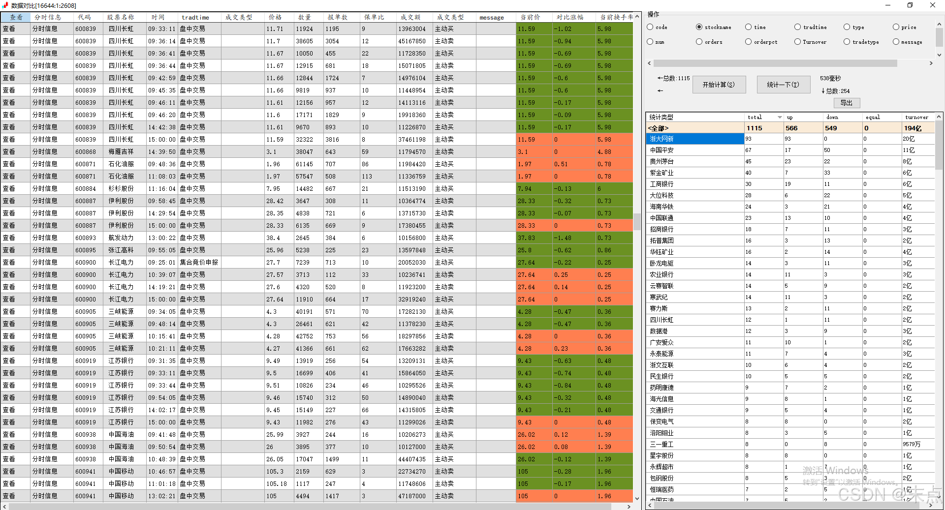
Task: Click the 集合竞价申报 cell for 长江电力
Action: click(199, 262)
